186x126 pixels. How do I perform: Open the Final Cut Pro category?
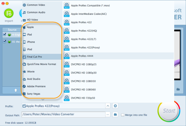42,57
